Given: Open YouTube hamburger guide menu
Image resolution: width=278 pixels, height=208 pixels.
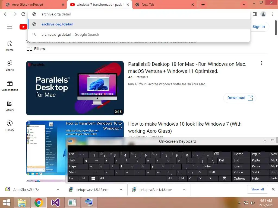Looking at the screenshot, I should pyautogui.click(x=10, y=27).
